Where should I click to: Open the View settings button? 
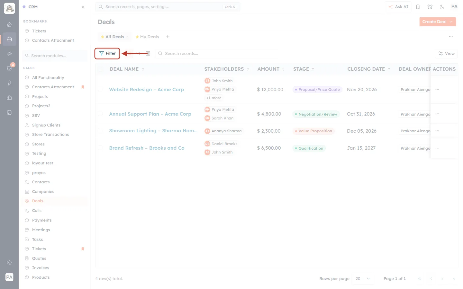click(447, 54)
